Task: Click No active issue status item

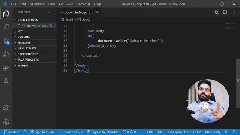Action: (71, 132)
